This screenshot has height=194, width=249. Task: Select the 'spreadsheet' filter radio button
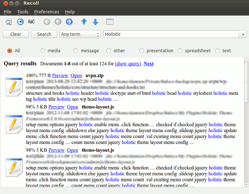180,51
